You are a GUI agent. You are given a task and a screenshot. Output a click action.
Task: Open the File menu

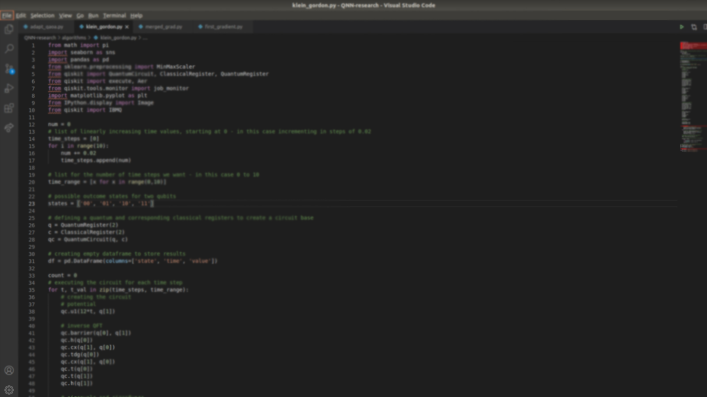(x=7, y=15)
